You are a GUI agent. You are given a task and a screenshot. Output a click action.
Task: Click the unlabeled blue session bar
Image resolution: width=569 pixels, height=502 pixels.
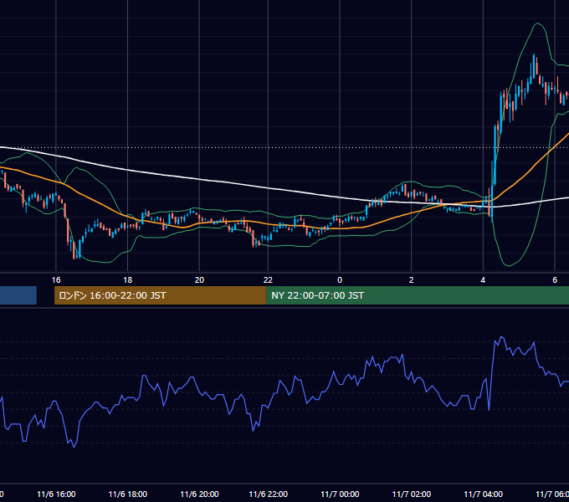18,295
